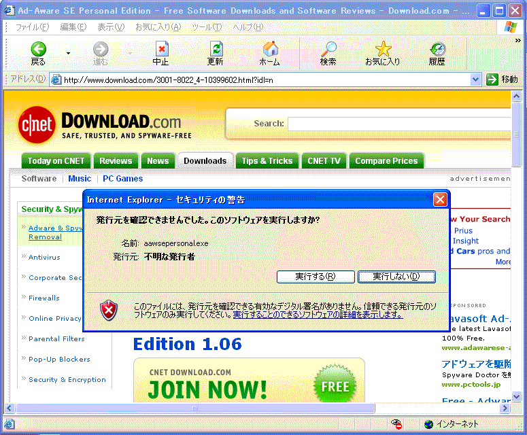Click the Refresh (更新) toolbar icon

[x=216, y=50]
